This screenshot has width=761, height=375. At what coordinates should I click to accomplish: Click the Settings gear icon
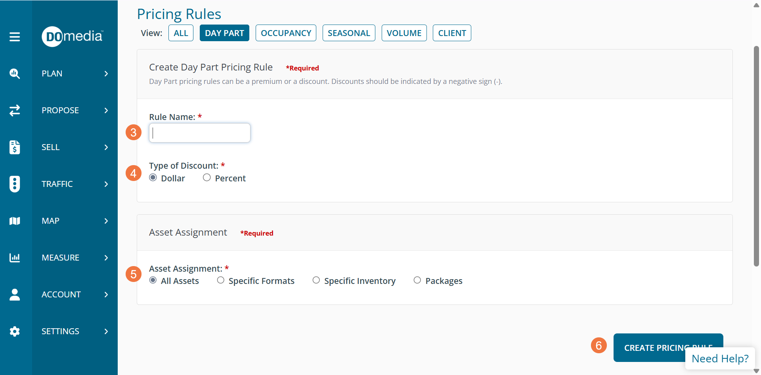[15, 331]
